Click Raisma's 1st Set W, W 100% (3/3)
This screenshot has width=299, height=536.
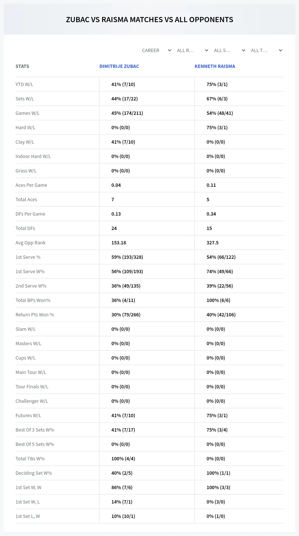pyautogui.click(x=218, y=487)
